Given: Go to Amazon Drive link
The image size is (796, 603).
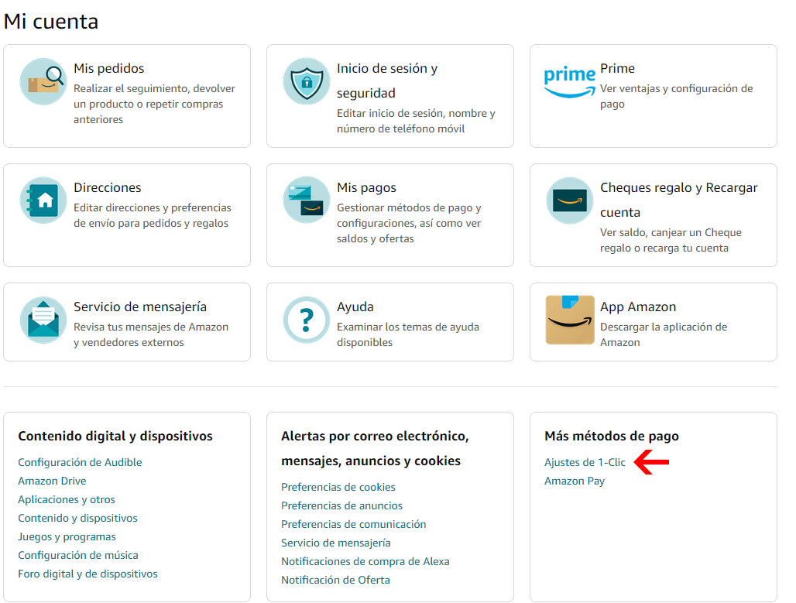Looking at the screenshot, I should (52, 481).
